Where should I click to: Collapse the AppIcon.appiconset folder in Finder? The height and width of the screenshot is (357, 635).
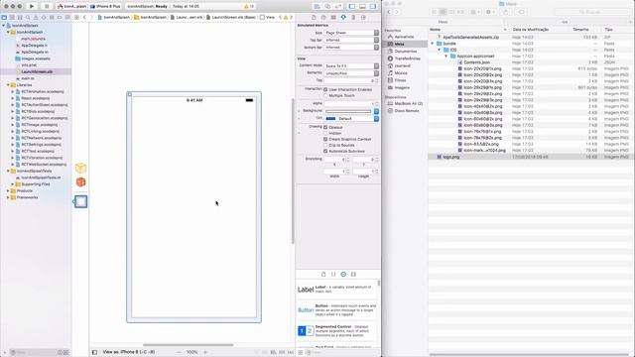pos(446,56)
